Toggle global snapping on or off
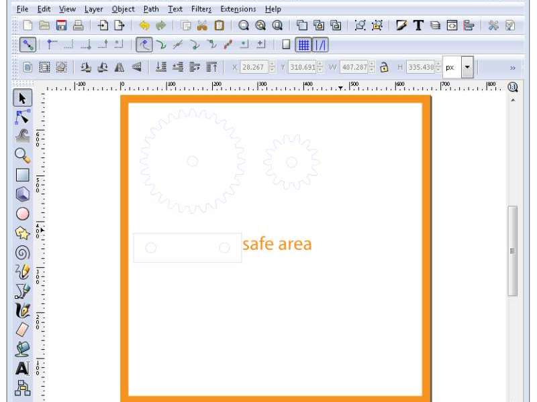The height and width of the screenshot is (402, 537). click(28, 45)
